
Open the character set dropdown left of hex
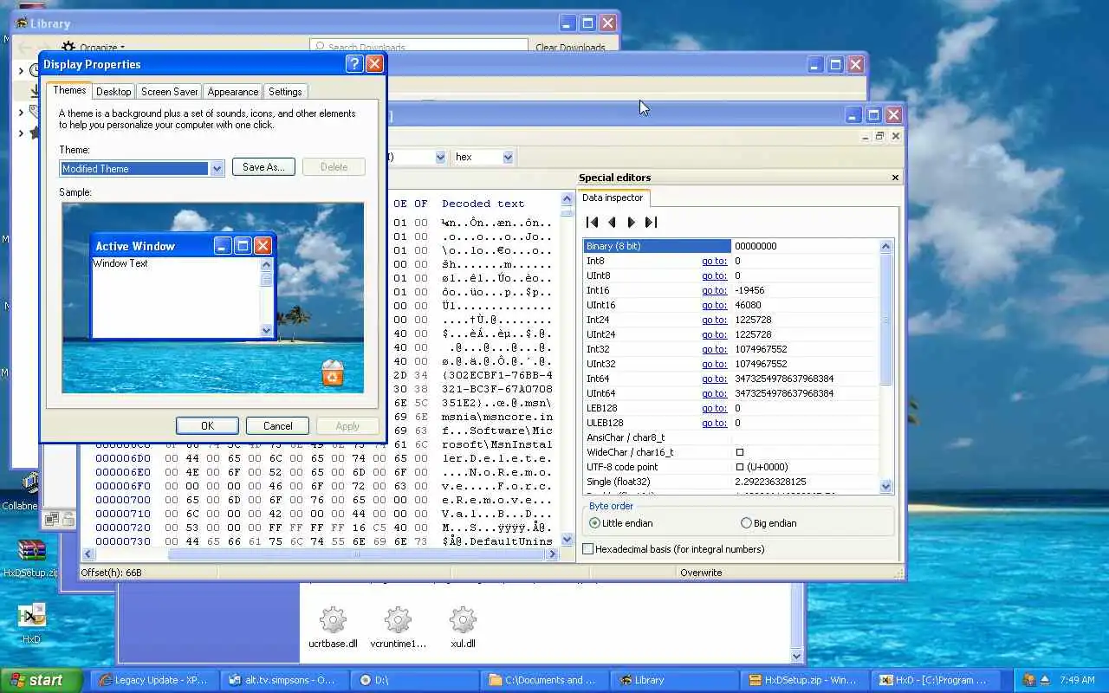(440, 157)
